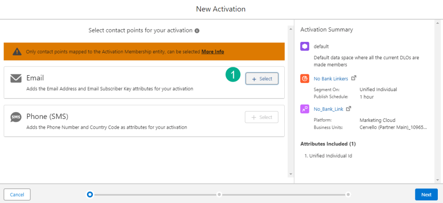Open the No_Bank_Link target link
This screenshot has height=203, width=443.
pos(328,109)
